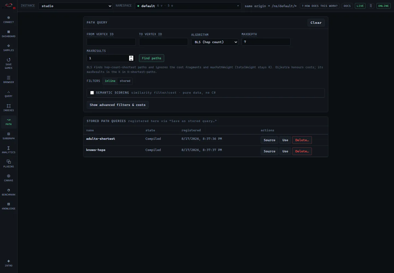Go to Dashboard in the sidebar
The height and width of the screenshot is (273, 394).
coord(8,34)
